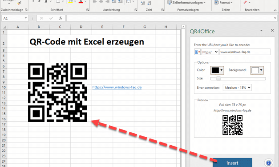Open underline style dropdown arrow
The height and width of the screenshot is (167, 279).
click(x=51, y=2)
